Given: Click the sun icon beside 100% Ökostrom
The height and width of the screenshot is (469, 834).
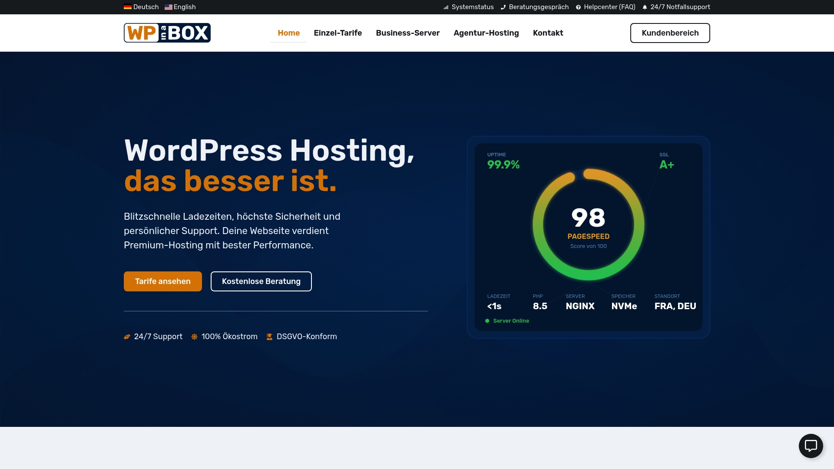Looking at the screenshot, I should 194,337.
